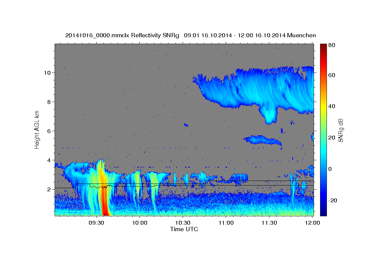388x259 pixels.
Task: Click the height tick label 4
Action: [48, 160]
